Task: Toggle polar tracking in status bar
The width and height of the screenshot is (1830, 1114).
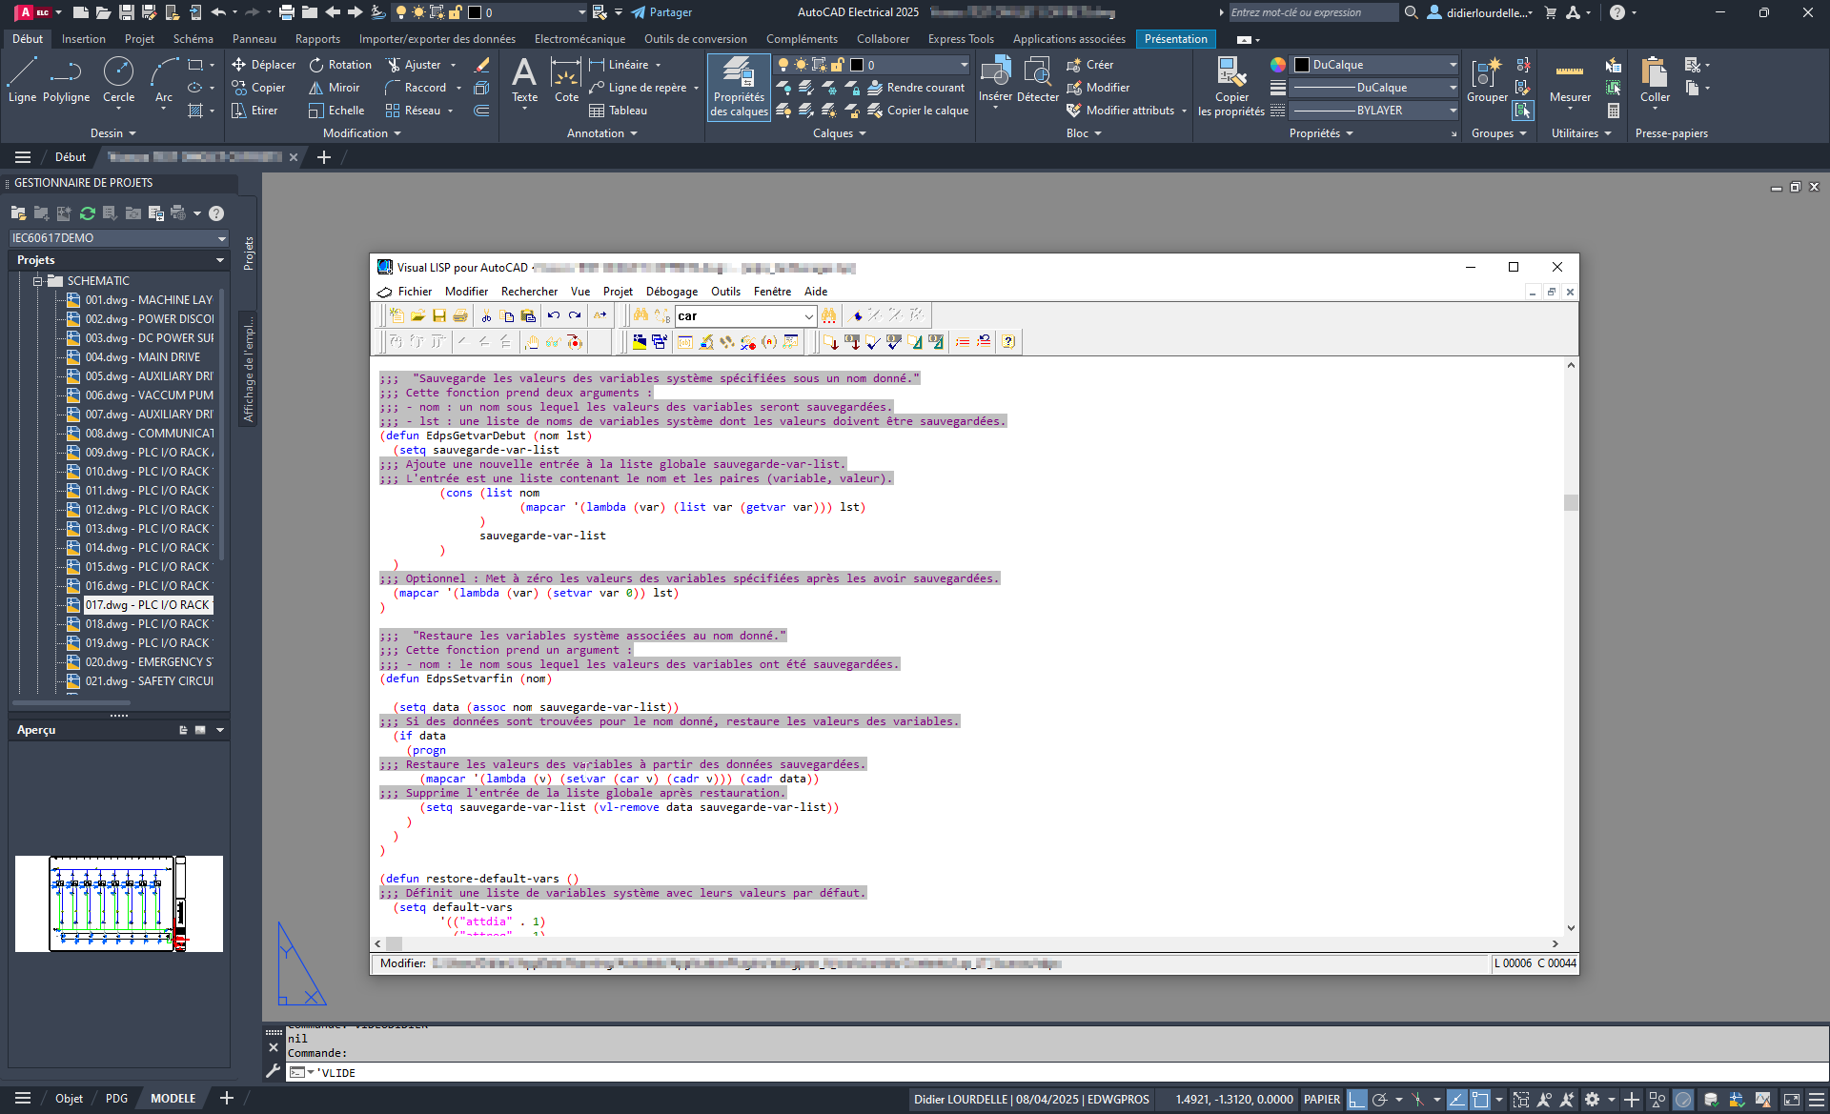Action: click(1379, 1100)
